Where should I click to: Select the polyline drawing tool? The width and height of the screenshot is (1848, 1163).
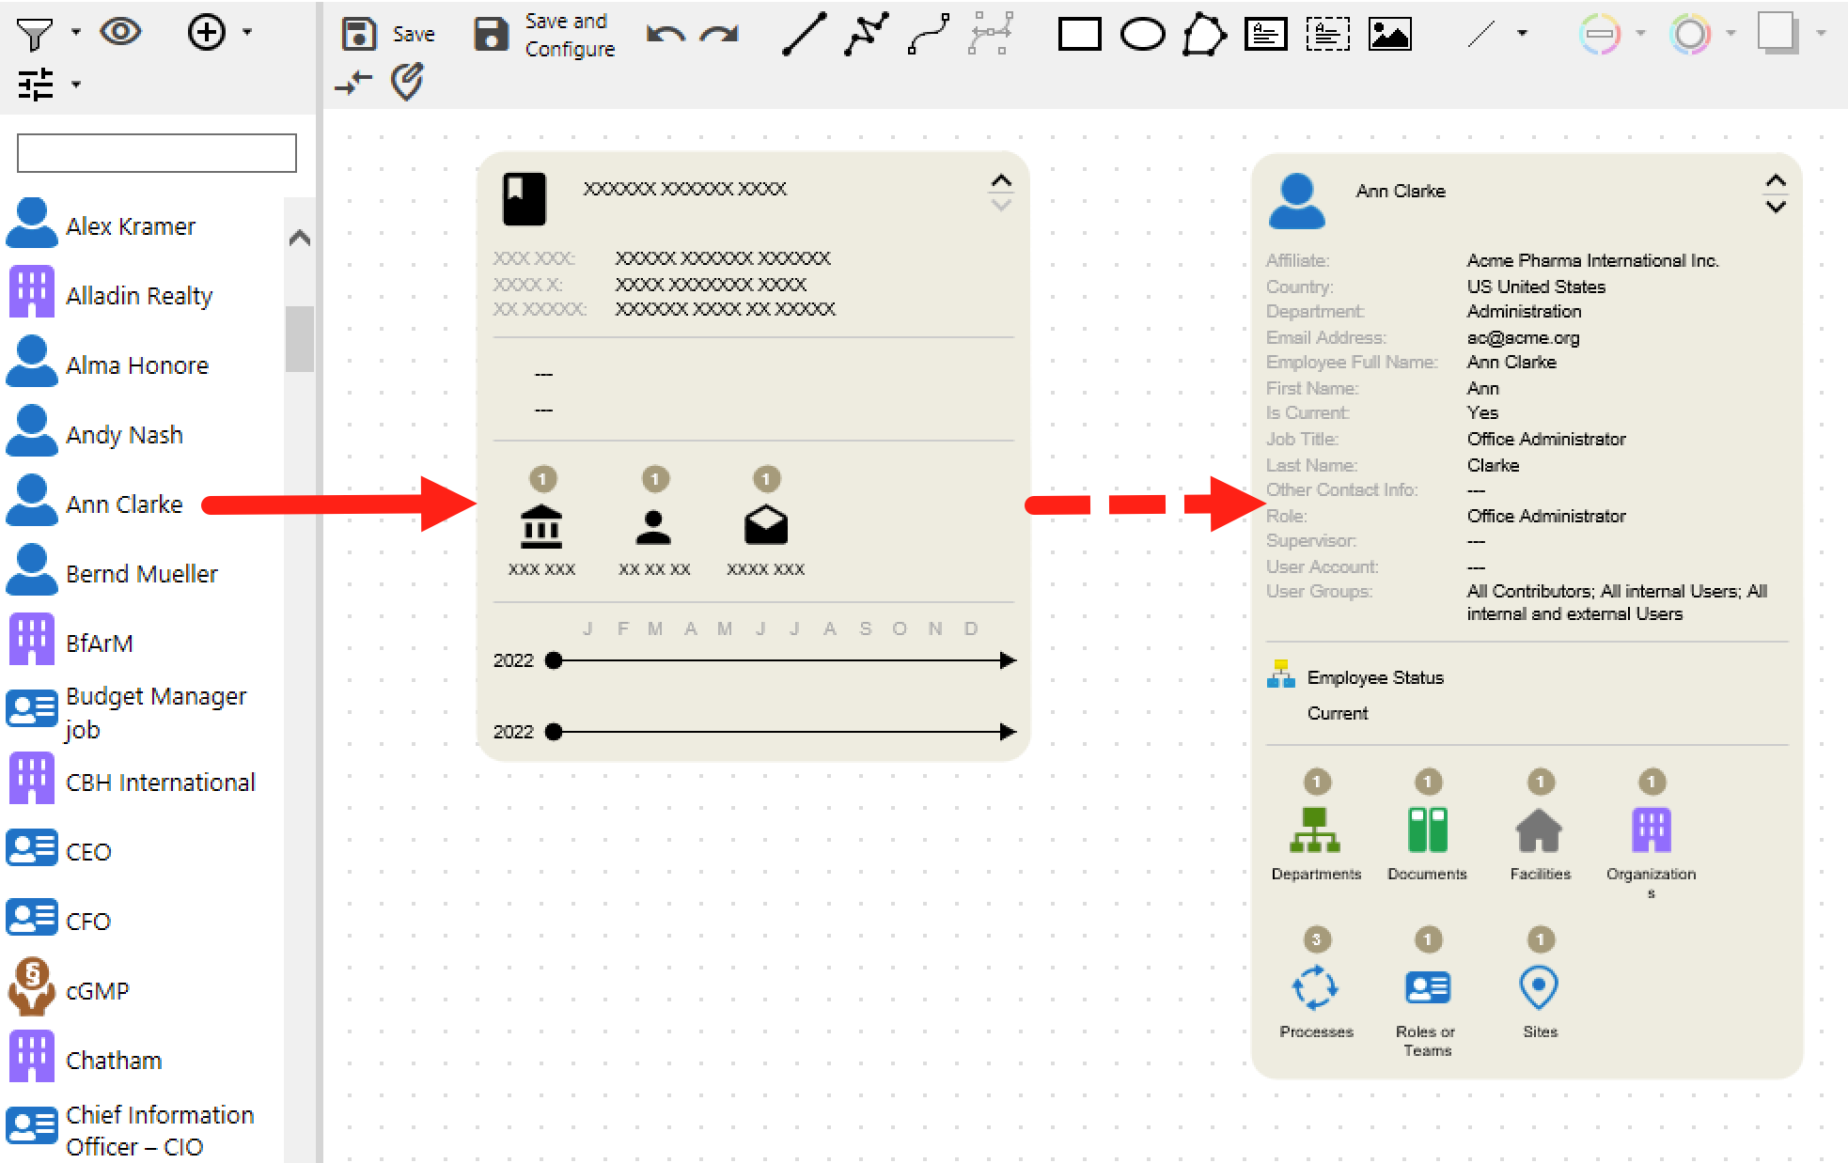[x=866, y=35]
